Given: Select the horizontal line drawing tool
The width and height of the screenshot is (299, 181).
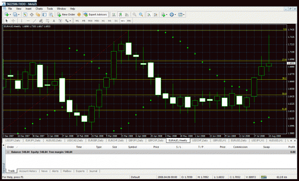Looking at the screenshot, I should click(28, 21).
